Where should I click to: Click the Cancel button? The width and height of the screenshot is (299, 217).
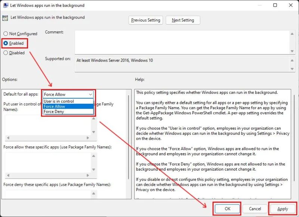click(x=255, y=209)
